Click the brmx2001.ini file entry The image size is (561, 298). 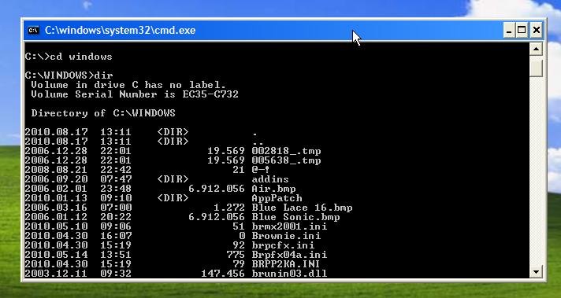[289, 226]
